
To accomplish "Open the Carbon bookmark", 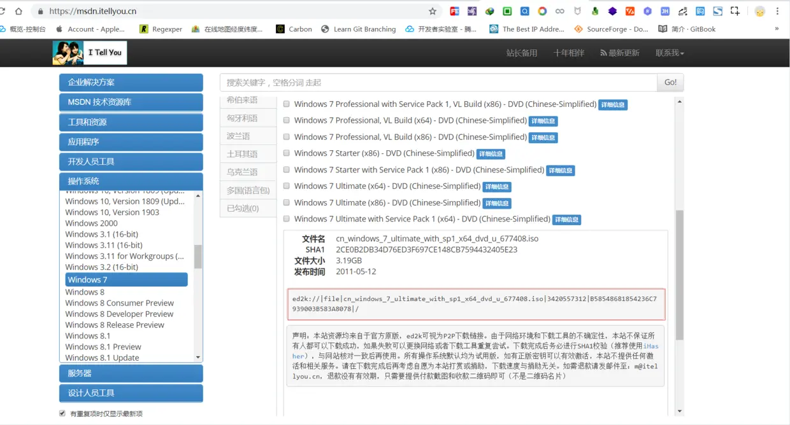I will pos(293,29).
